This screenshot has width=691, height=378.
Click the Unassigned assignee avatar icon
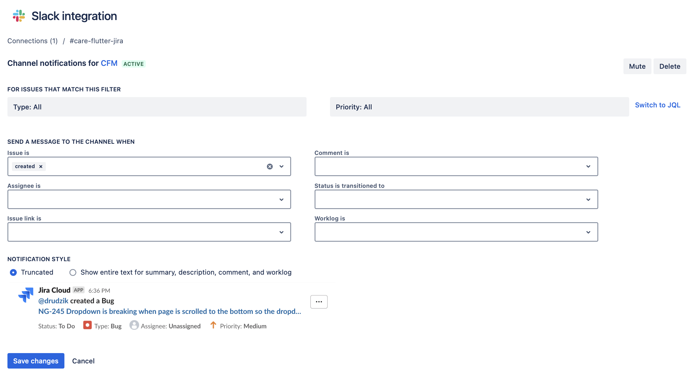click(134, 325)
